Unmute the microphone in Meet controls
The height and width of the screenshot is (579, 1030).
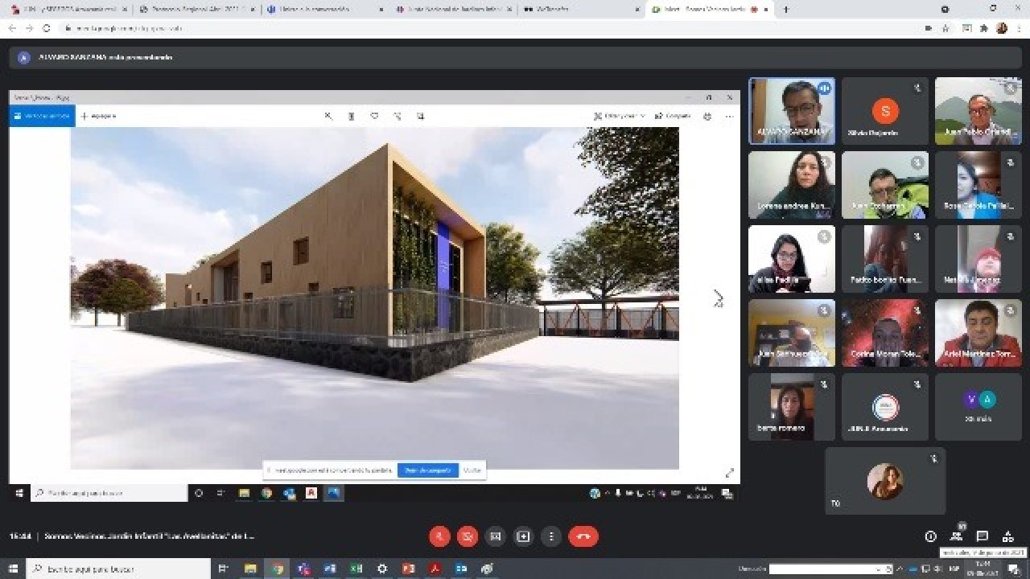click(x=439, y=536)
